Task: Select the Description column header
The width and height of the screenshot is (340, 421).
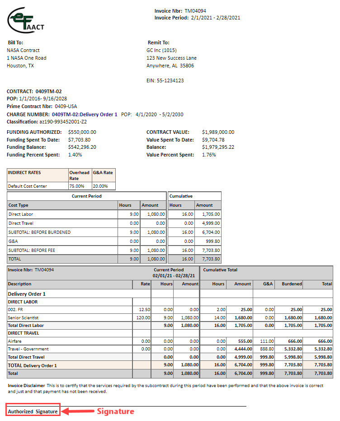Action: click(x=20, y=284)
